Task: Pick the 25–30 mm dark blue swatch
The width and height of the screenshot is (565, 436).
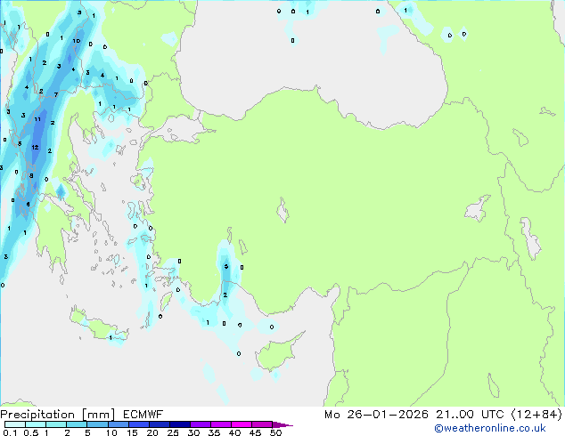Action: (x=179, y=424)
